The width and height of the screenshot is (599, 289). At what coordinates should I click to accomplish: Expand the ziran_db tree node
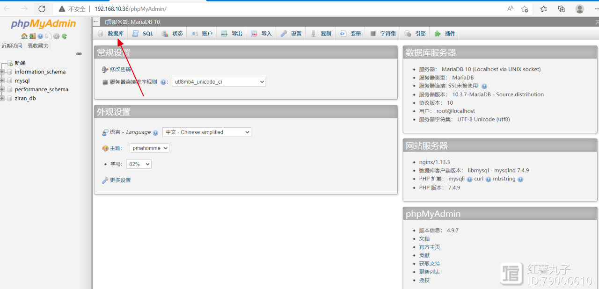2,98
